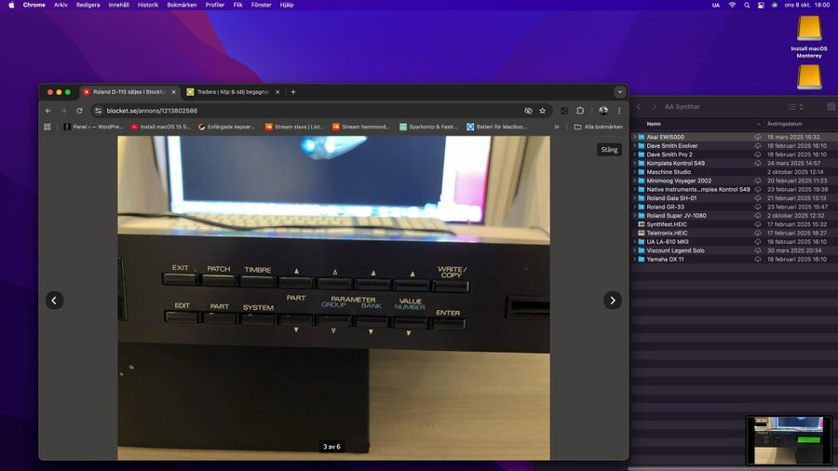838x471 pixels.
Task: Open Chrome's three-dot menu
Action: point(619,110)
